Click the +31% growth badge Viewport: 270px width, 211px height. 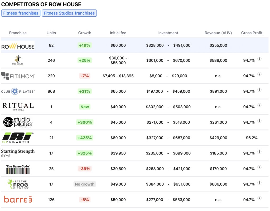[x=85, y=91]
